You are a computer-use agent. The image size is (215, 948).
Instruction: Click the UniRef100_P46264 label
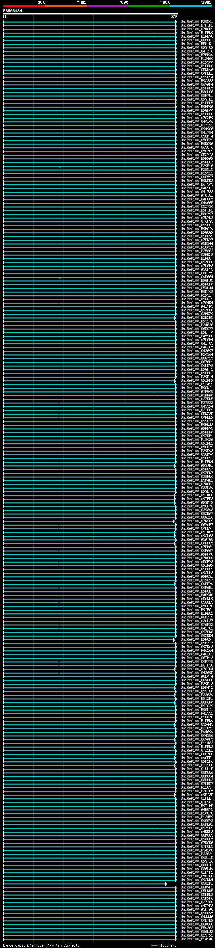(197, 651)
